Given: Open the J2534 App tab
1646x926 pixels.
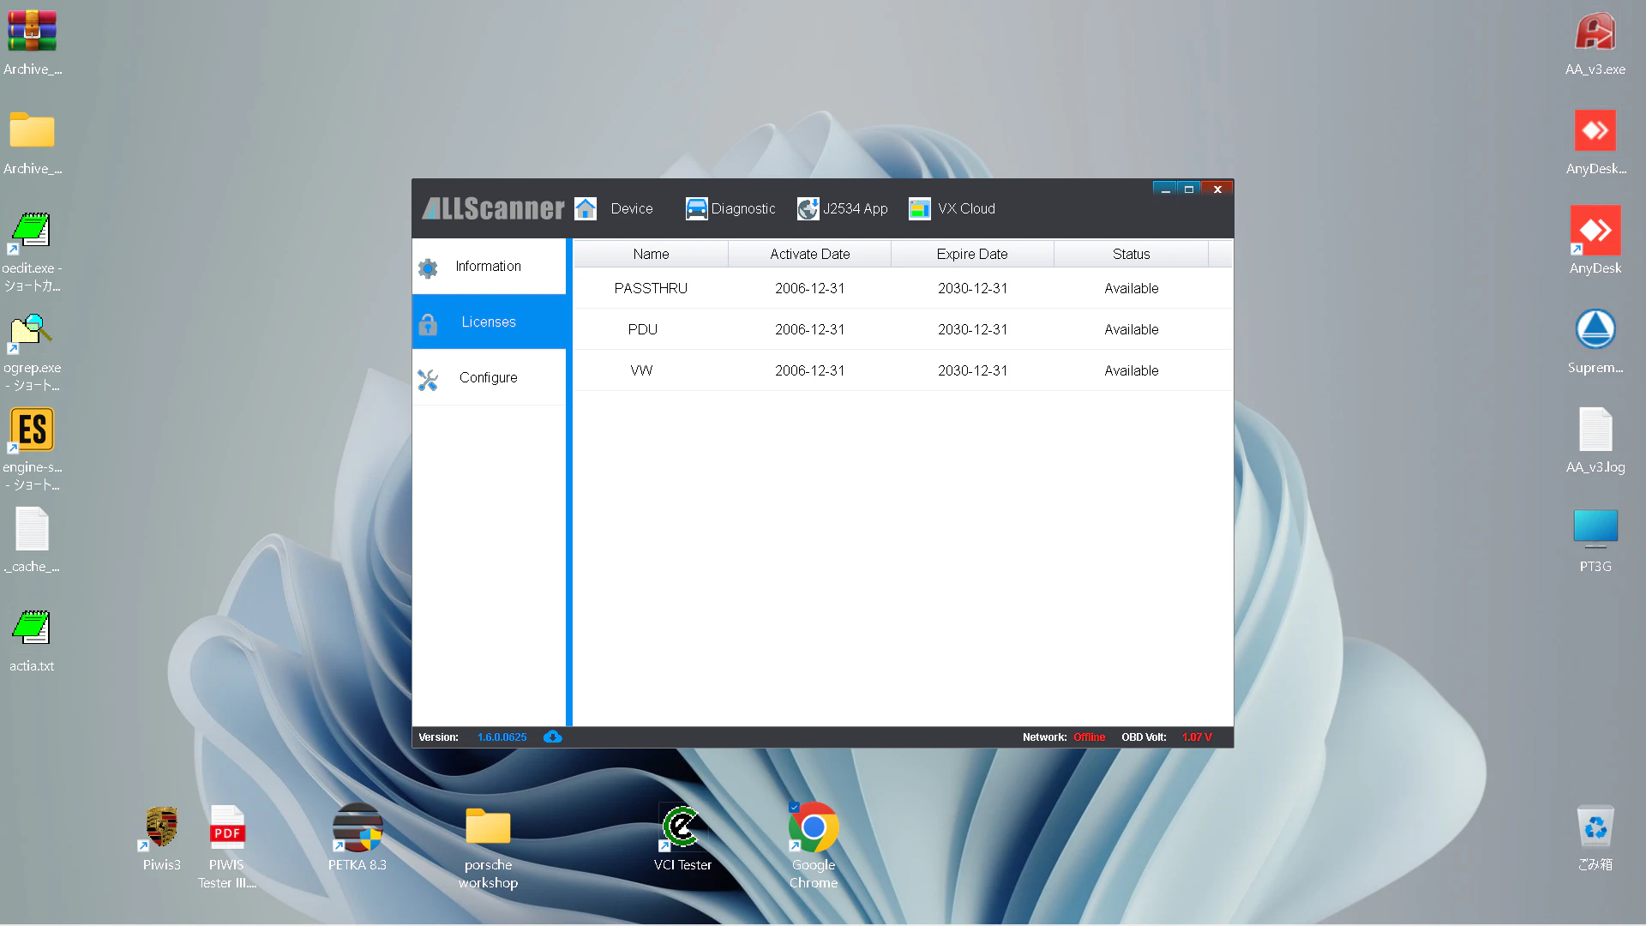Looking at the screenshot, I should pyautogui.click(x=855, y=208).
